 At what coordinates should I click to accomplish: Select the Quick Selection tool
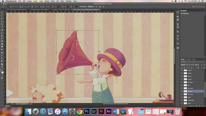coord(2,21)
